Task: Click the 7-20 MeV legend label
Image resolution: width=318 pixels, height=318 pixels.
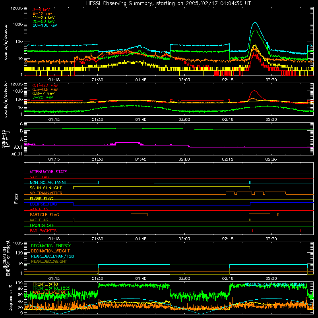Action: (43, 97)
